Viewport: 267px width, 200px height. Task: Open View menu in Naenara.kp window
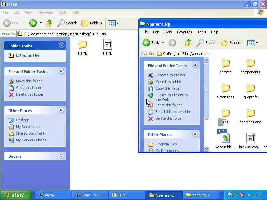(x=168, y=32)
